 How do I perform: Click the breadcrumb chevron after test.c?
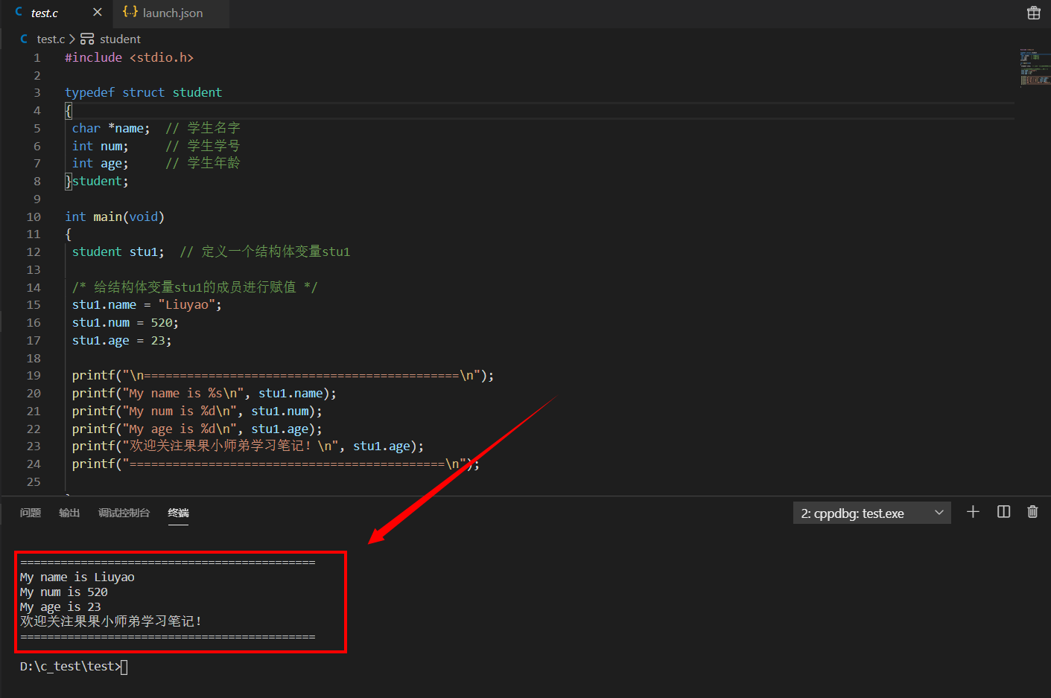[x=72, y=39]
